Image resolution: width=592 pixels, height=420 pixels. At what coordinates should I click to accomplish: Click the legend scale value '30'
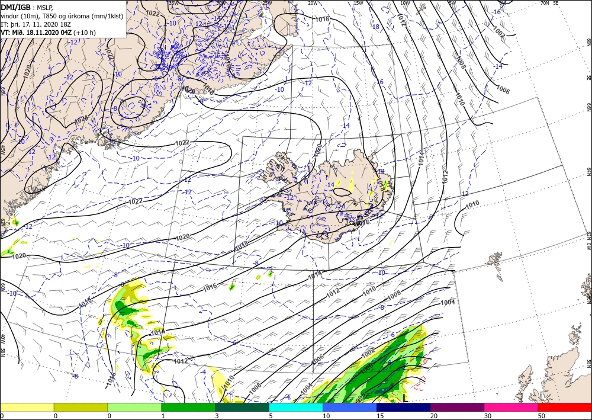tap(488, 416)
